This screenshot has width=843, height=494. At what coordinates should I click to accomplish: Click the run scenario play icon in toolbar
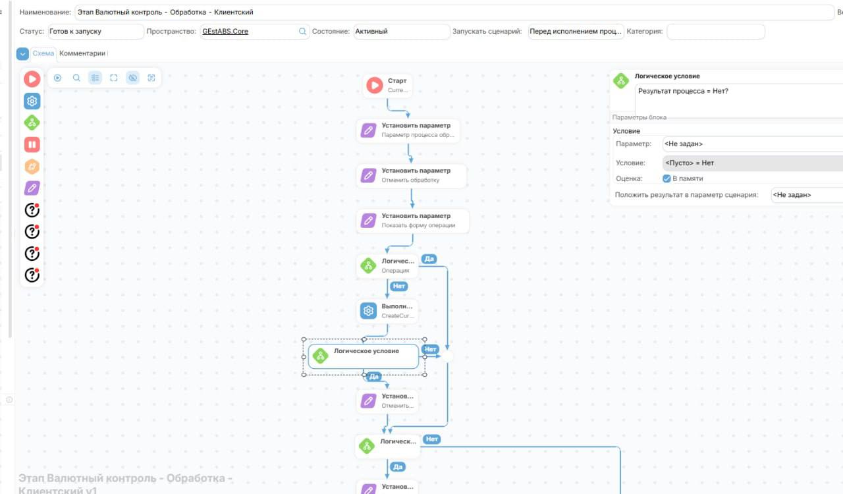pyautogui.click(x=57, y=78)
